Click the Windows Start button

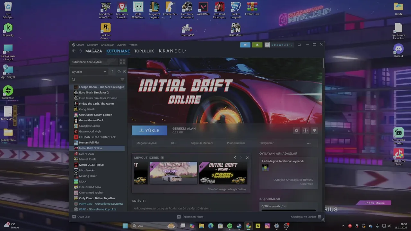125,226
